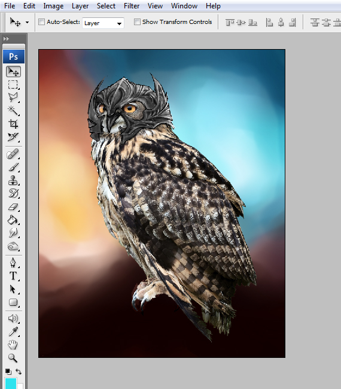Pick the Magic Wand tool
Image resolution: width=341 pixels, height=389 pixels.
pos(13,110)
